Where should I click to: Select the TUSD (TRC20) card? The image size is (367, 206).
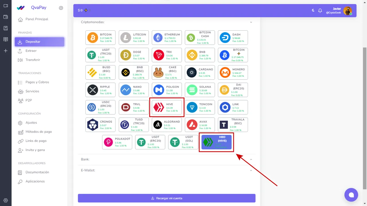(134, 125)
